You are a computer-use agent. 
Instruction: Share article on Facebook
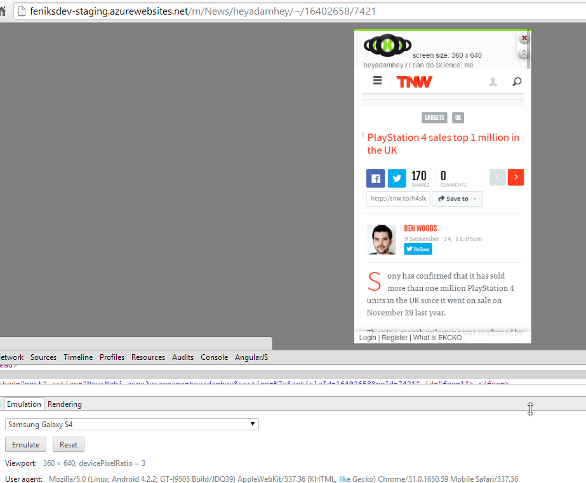[x=376, y=178]
